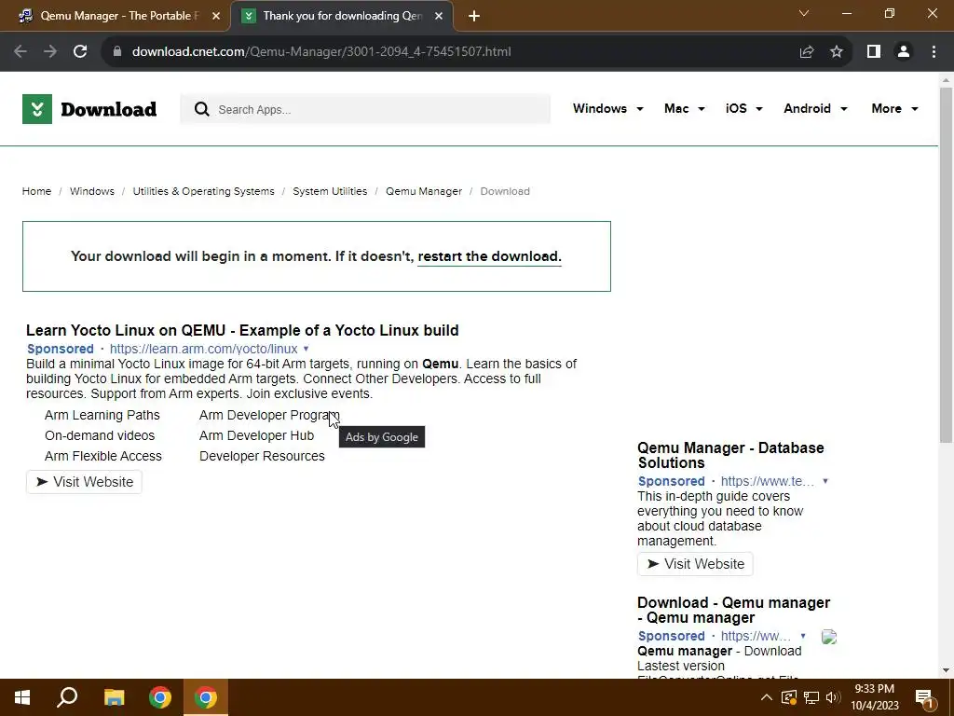Open File Explorer from taskbar
Viewport: 954px width, 716px height.
click(x=114, y=697)
